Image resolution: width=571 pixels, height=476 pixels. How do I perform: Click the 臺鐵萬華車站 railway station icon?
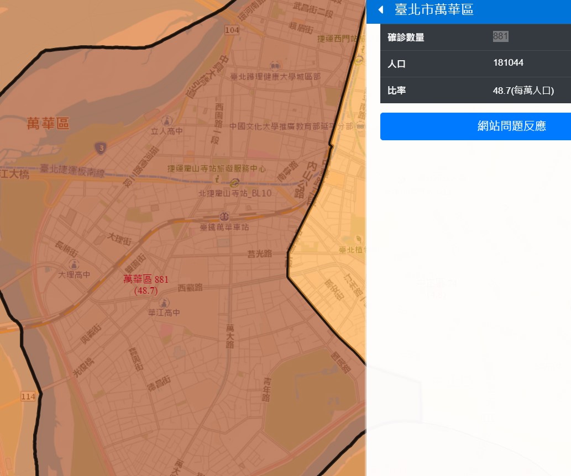(x=224, y=217)
